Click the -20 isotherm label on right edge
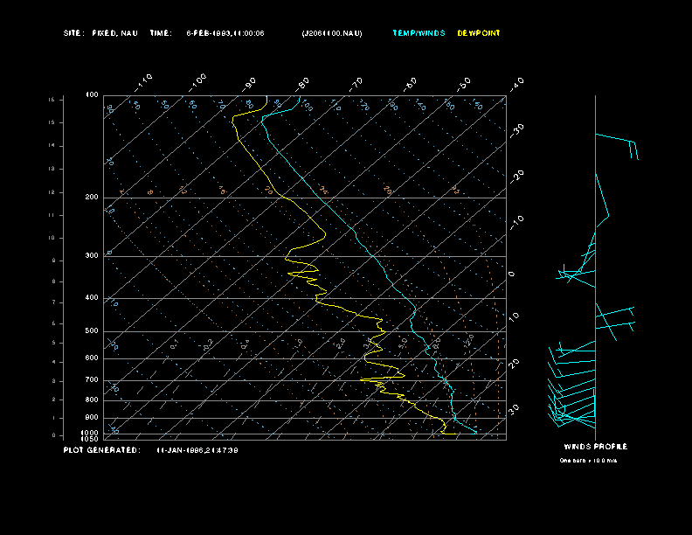Screen dimensions: 692x535 coord(516,177)
